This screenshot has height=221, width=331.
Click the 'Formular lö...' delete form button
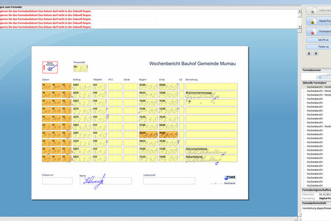[318, 31]
